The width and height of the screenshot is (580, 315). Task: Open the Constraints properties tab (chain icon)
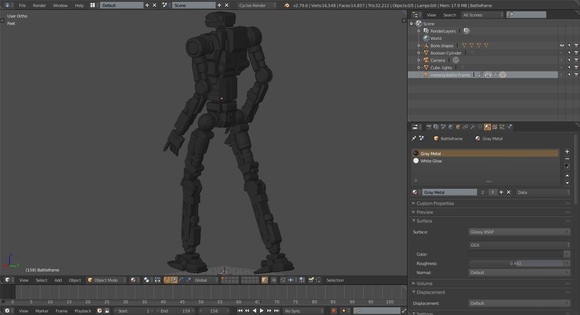(465, 127)
